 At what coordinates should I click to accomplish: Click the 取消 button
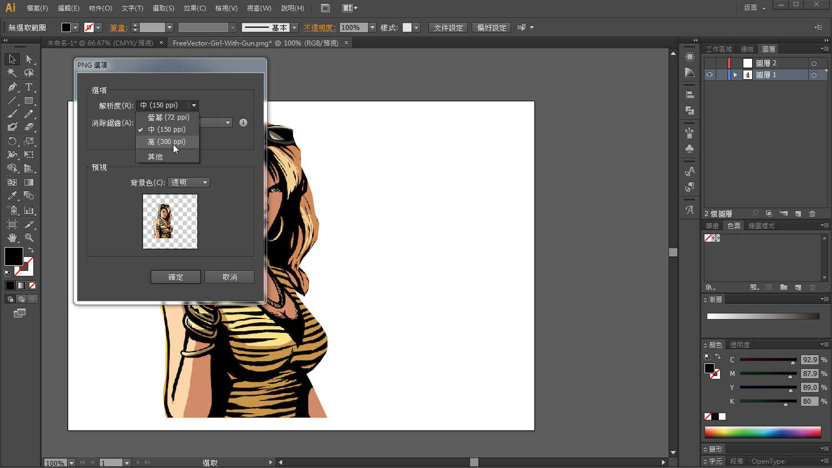(229, 277)
